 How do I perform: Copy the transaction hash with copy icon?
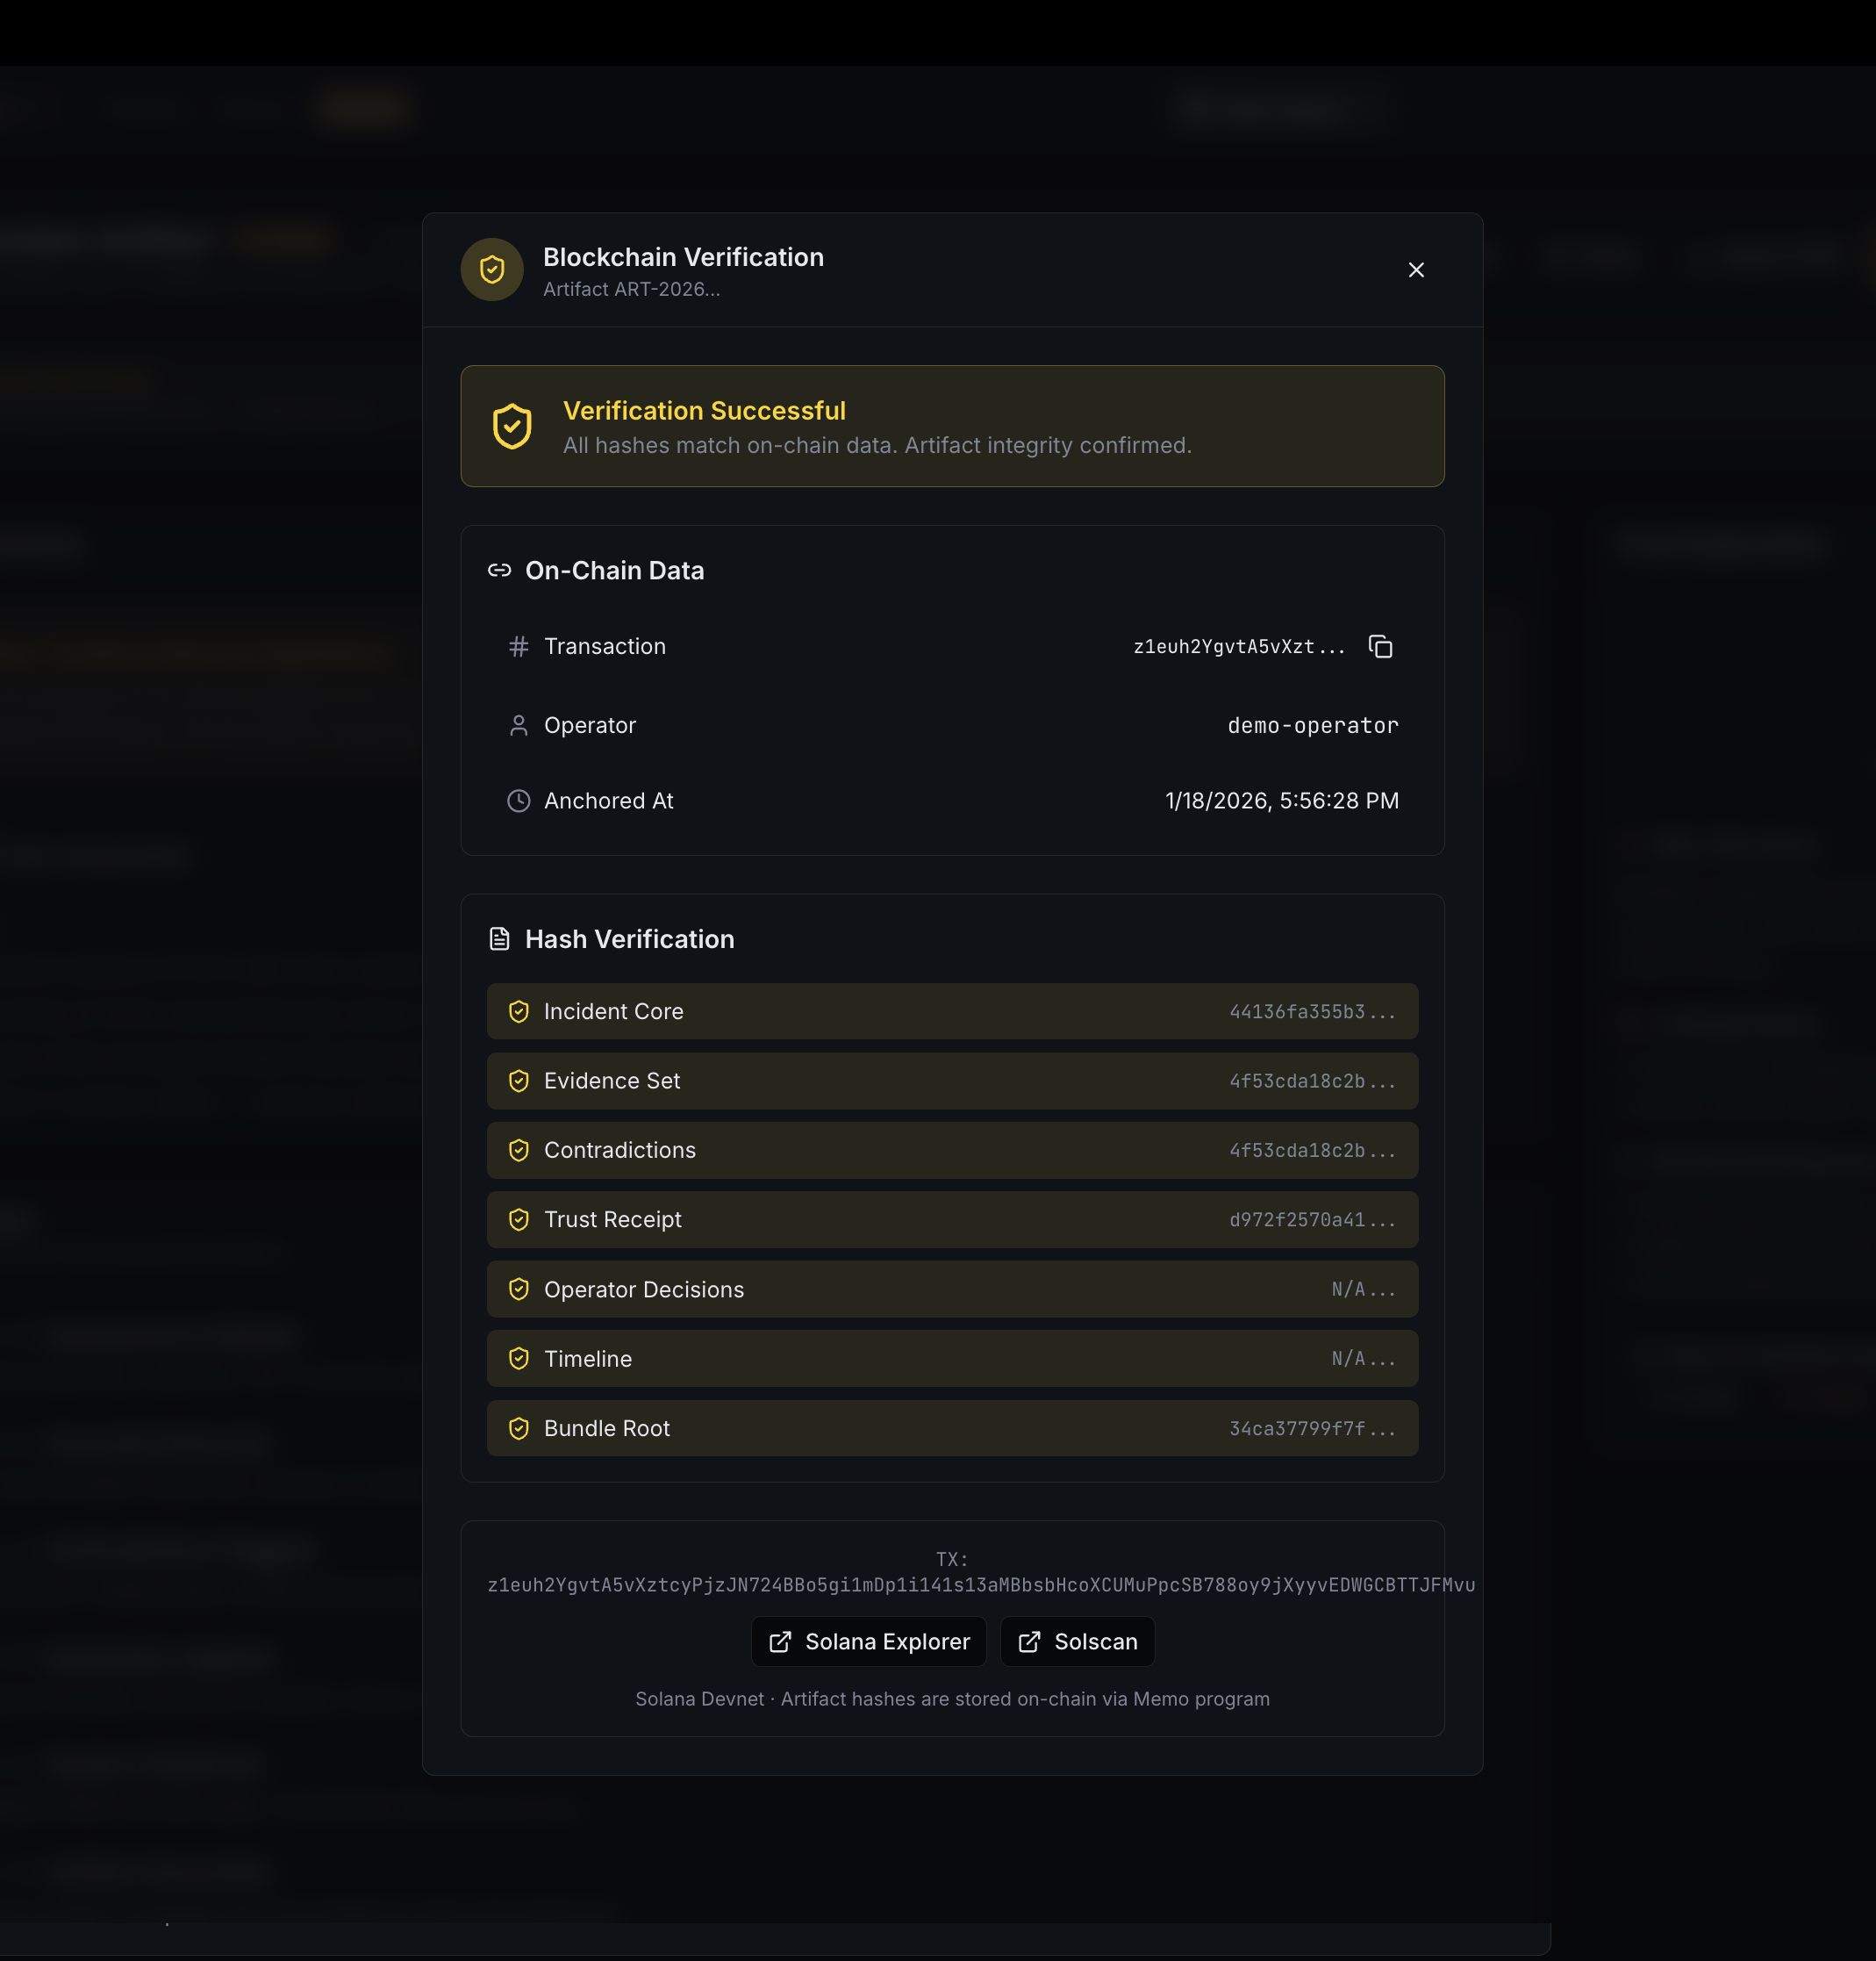click(x=1380, y=646)
